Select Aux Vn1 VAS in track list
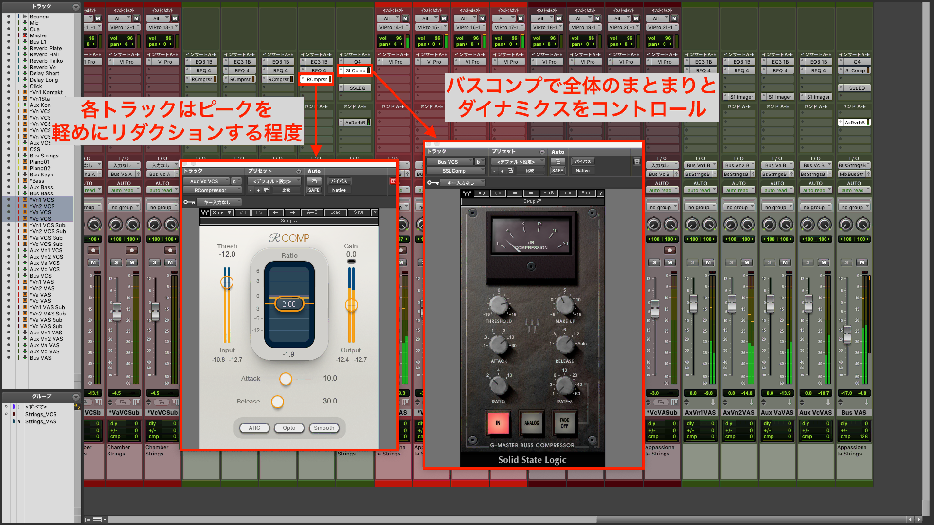Screen dimensions: 934x525 click(46, 332)
